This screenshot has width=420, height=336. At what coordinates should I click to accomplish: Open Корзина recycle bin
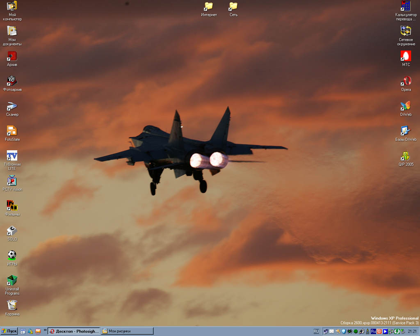pos(12,305)
